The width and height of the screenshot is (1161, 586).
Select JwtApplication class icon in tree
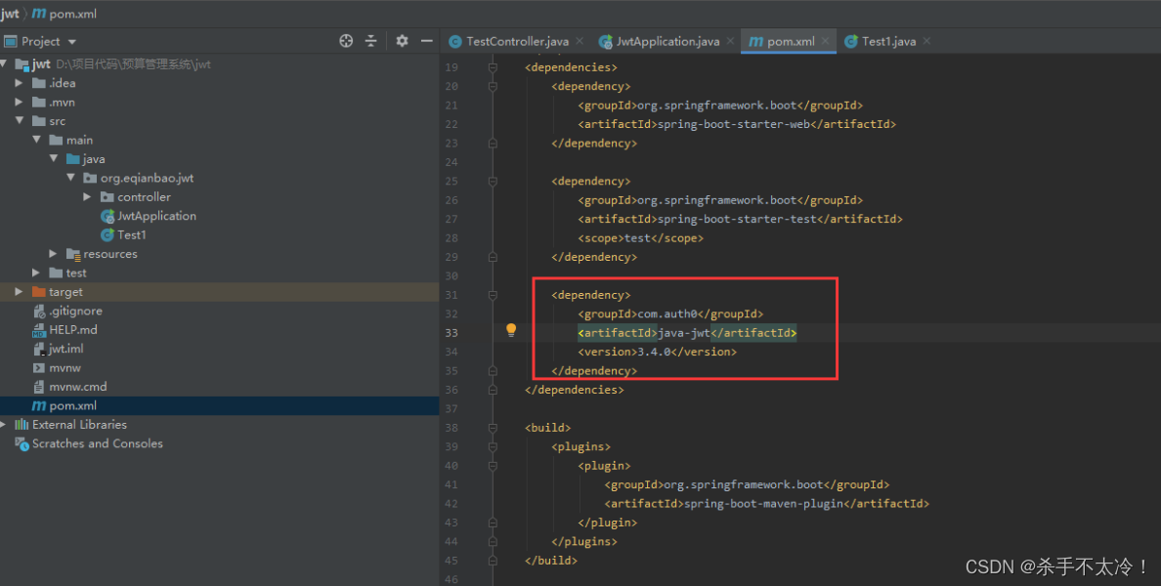(107, 216)
